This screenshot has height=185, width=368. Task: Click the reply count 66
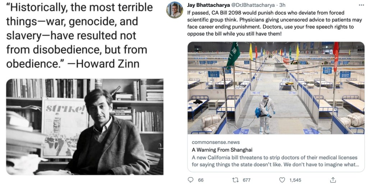coord(201,180)
